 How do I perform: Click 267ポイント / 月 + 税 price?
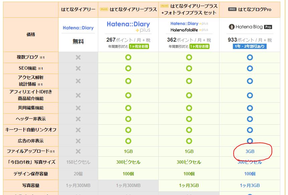[128, 40]
